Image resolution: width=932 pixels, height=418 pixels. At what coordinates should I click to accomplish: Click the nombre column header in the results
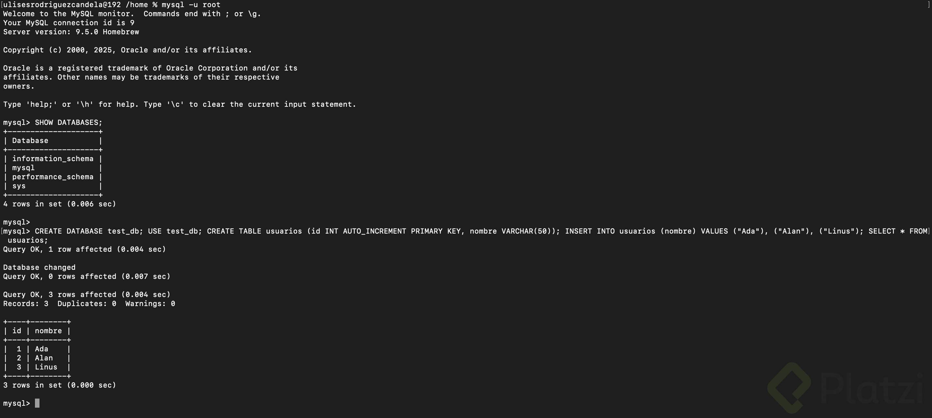click(48, 331)
